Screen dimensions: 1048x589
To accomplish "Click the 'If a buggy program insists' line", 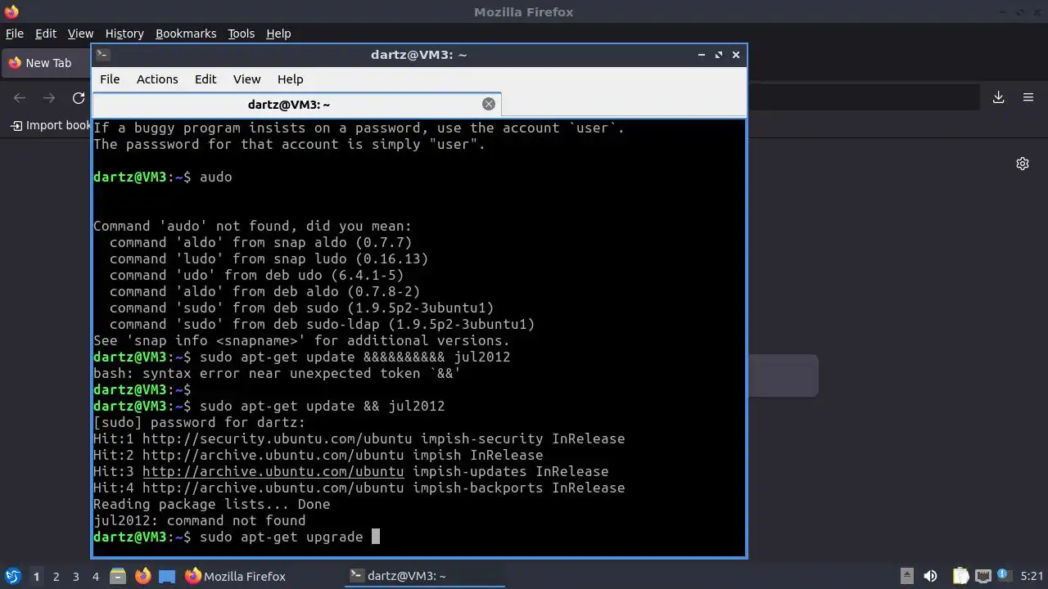I will (x=359, y=128).
